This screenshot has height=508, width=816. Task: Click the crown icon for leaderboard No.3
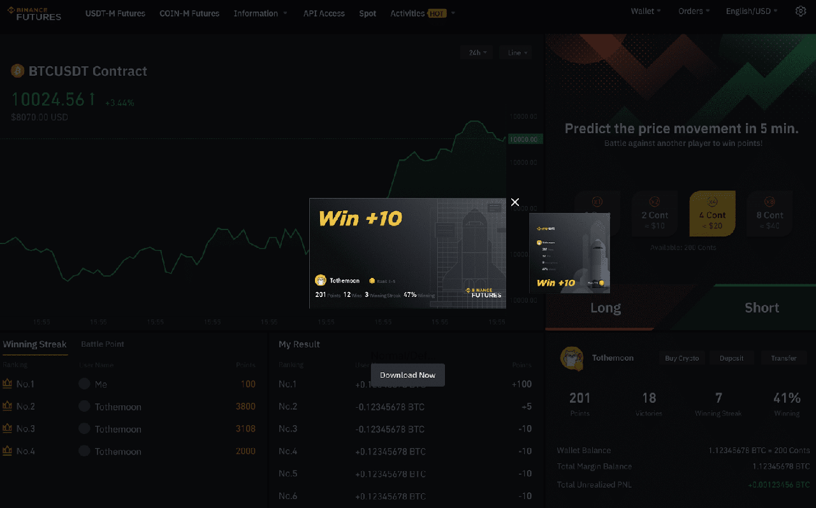tap(8, 428)
